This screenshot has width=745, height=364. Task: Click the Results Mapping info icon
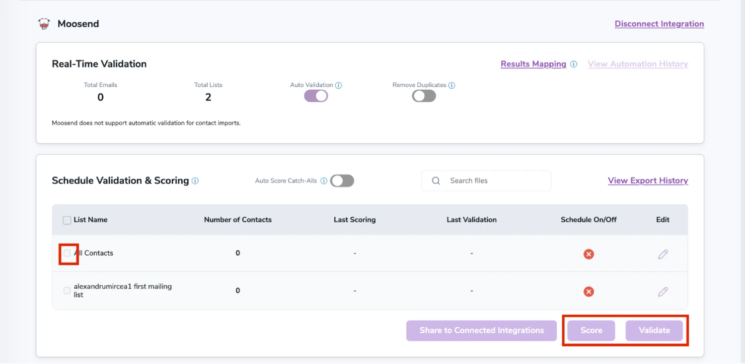[574, 63]
